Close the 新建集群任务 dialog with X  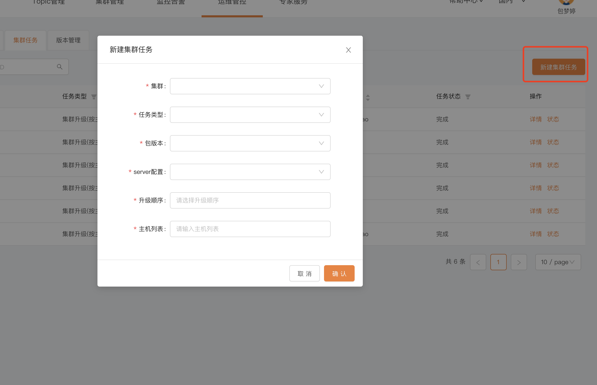click(x=348, y=50)
